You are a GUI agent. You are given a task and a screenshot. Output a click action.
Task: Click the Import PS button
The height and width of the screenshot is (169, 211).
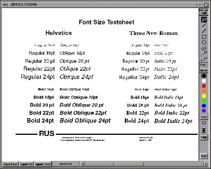[27, 164]
